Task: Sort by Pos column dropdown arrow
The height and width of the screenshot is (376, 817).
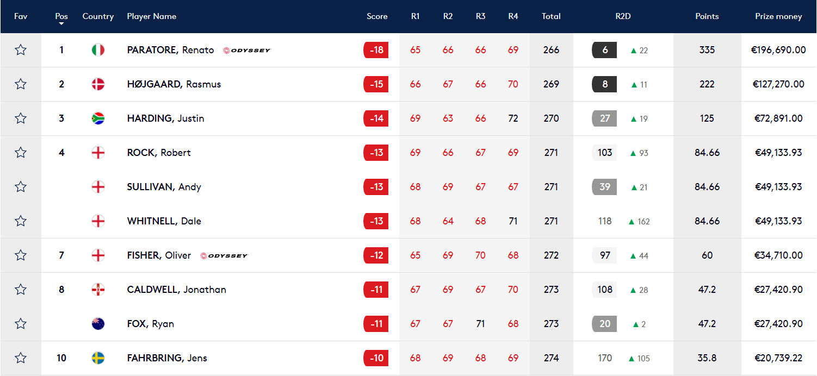Action: [x=61, y=24]
